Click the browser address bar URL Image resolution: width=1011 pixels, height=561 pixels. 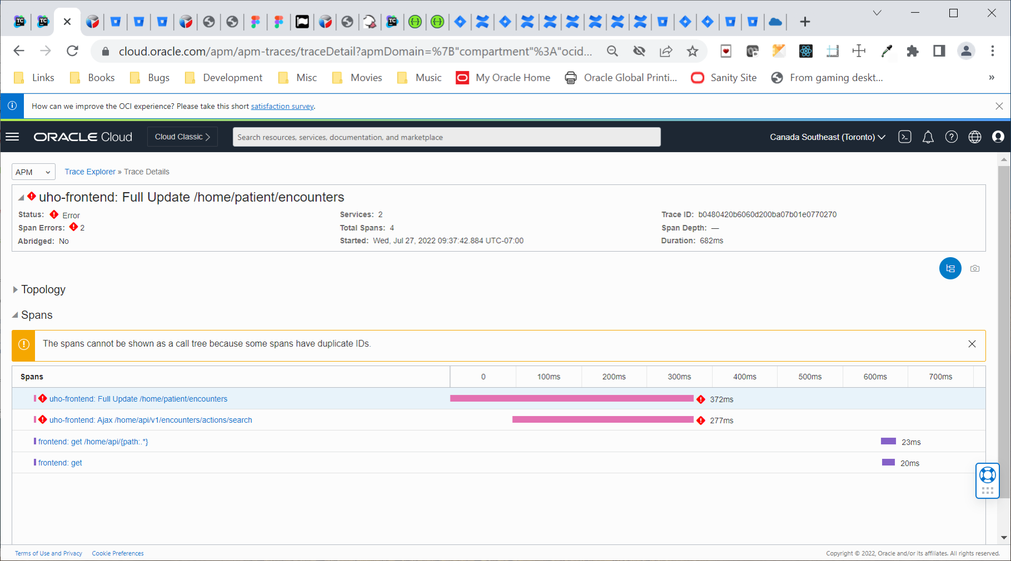[355, 51]
